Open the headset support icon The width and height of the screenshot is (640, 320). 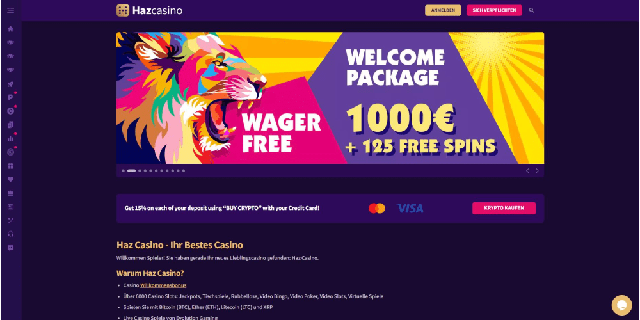pyautogui.click(x=11, y=234)
